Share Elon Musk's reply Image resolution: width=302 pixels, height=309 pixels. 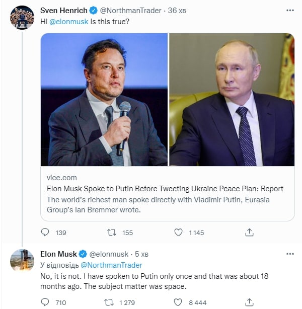click(x=249, y=302)
